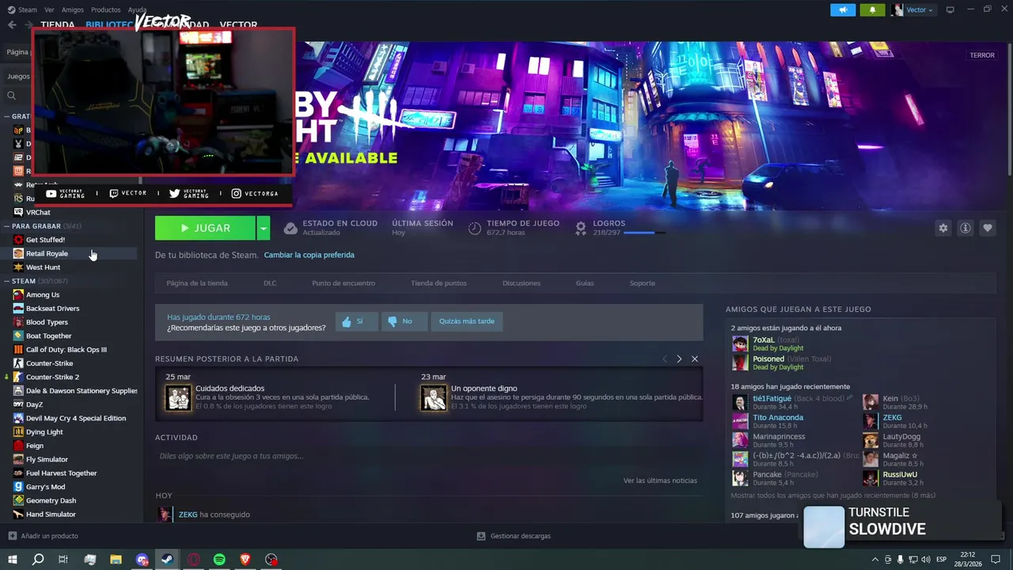The width and height of the screenshot is (1013, 570).
Task: Open Cuidados dedicados achievement thumbnail
Action: tap(179, 398)
